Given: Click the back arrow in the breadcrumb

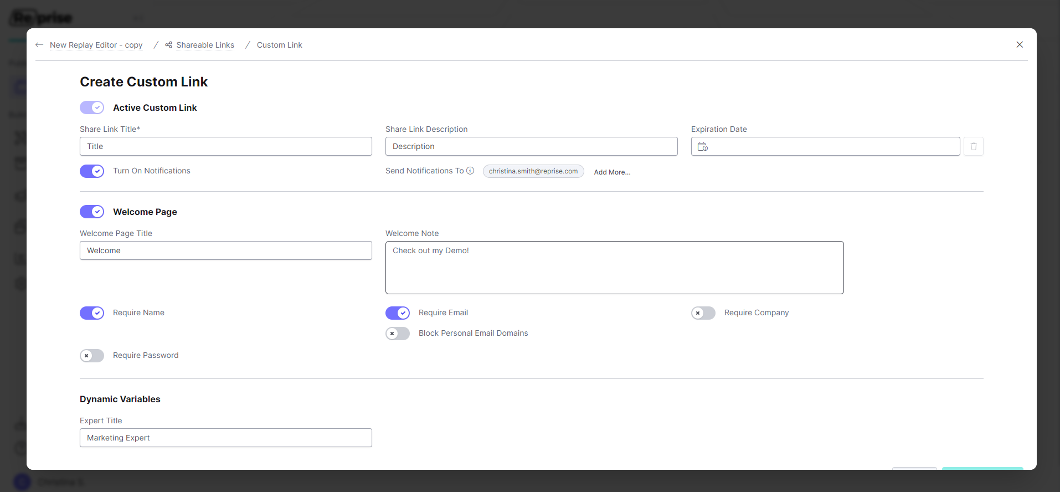Looking at the screenshot, I should coord(39,45).
